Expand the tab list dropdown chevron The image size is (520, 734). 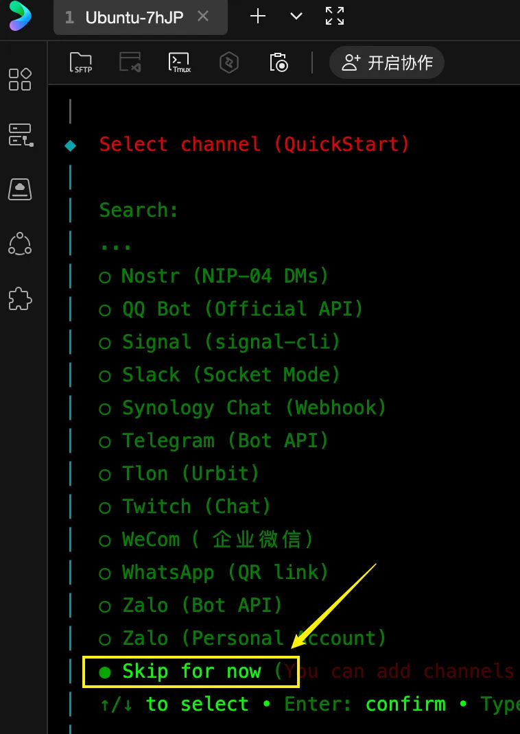[296, 16]
